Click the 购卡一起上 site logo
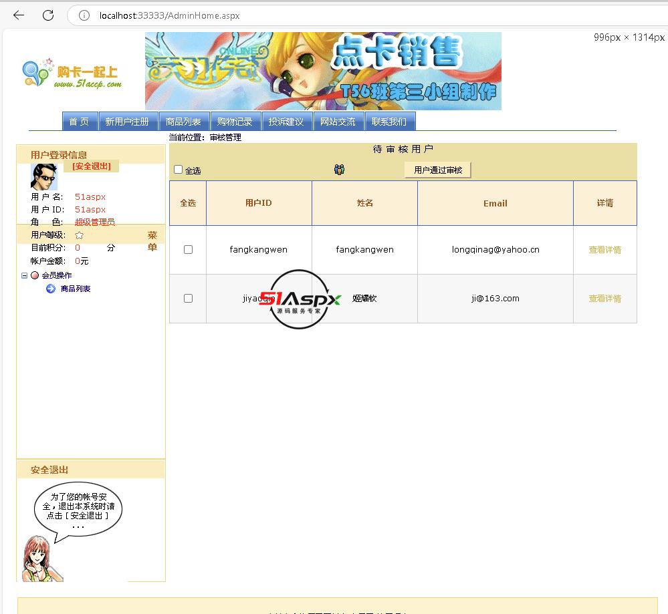Screen dimensions: 668x614 [72, 73]
